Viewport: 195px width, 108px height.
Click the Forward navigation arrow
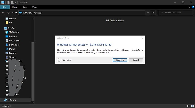point(8,13)
